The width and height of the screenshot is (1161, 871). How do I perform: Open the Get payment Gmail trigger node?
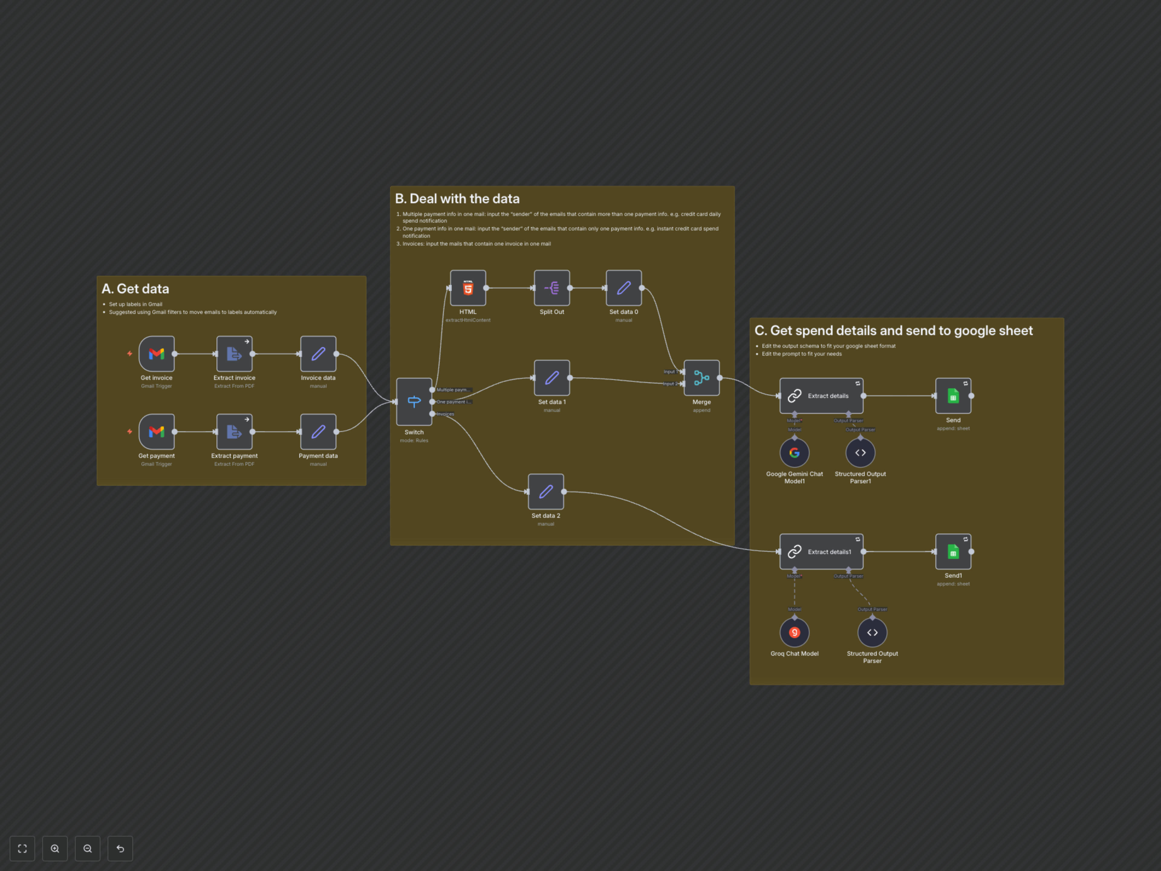(156, 432)
